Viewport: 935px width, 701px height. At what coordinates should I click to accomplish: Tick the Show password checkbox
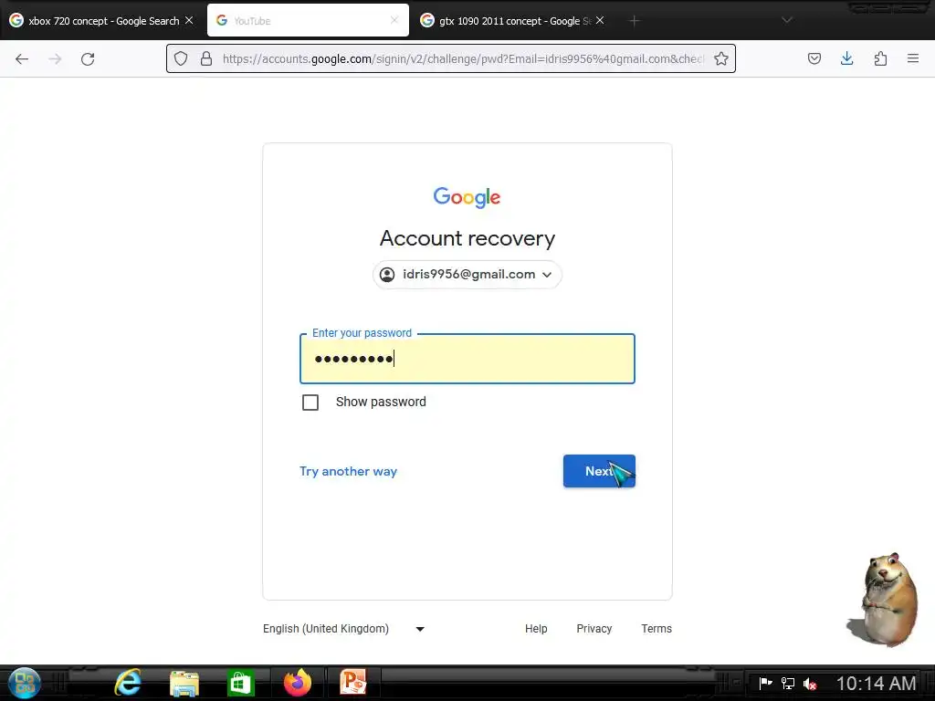click(x=310, y=403)
